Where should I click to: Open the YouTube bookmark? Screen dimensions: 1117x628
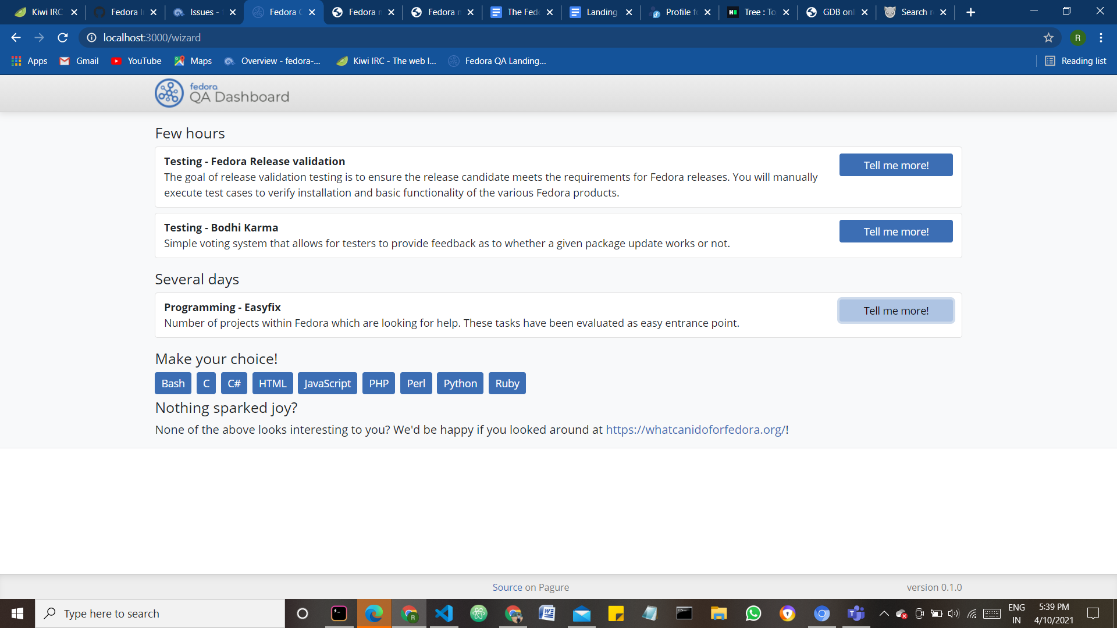(136, 61)
